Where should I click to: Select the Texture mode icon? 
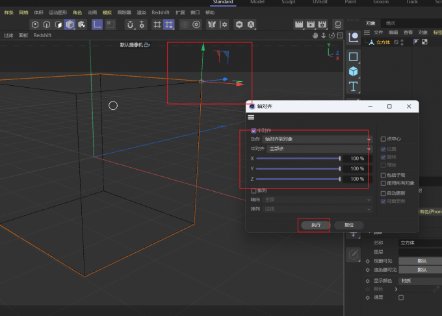pos(81,25)
